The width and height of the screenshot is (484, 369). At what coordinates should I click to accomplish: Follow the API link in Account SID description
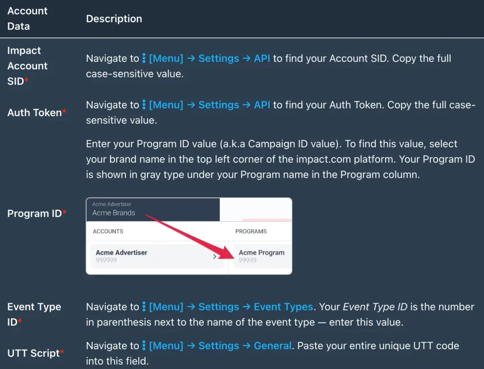coord(262,58)
